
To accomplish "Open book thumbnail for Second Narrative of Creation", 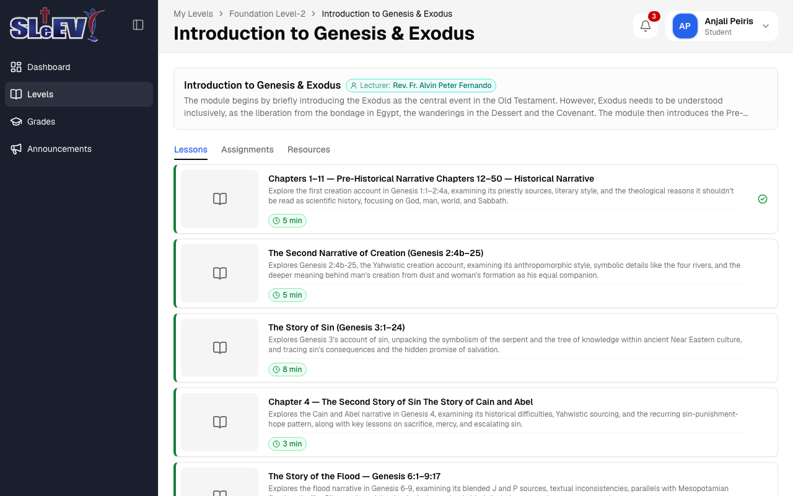I will click(220, 273).
